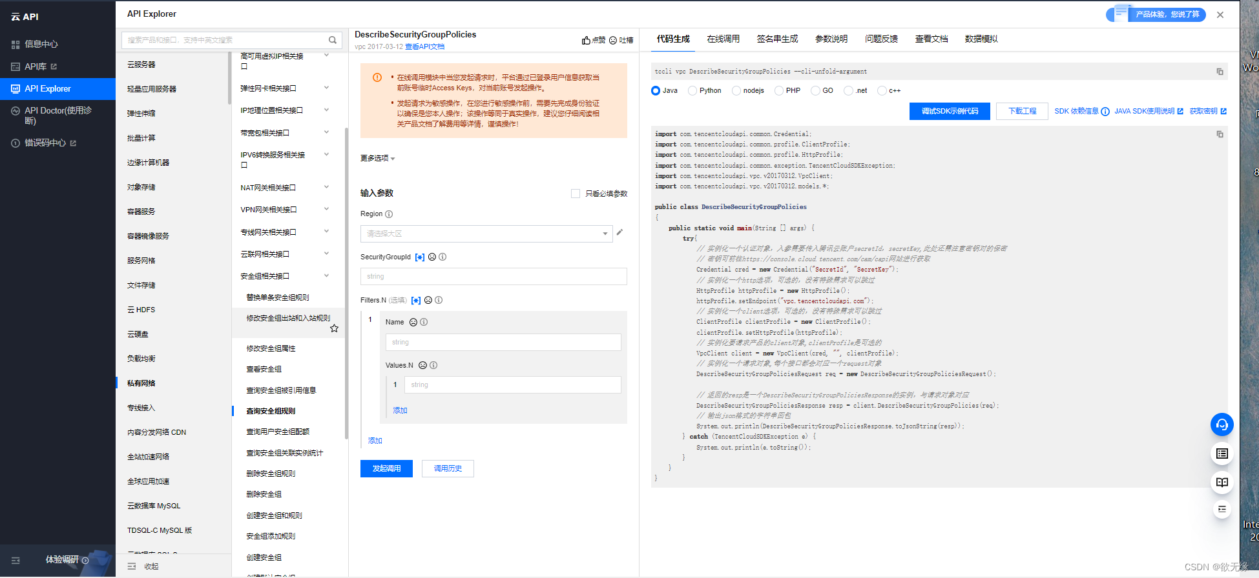The width and height of the screenshot is (1259, 578).
Task: Click the open-book floating icon on the right
Action: (x=1222, y=482)
